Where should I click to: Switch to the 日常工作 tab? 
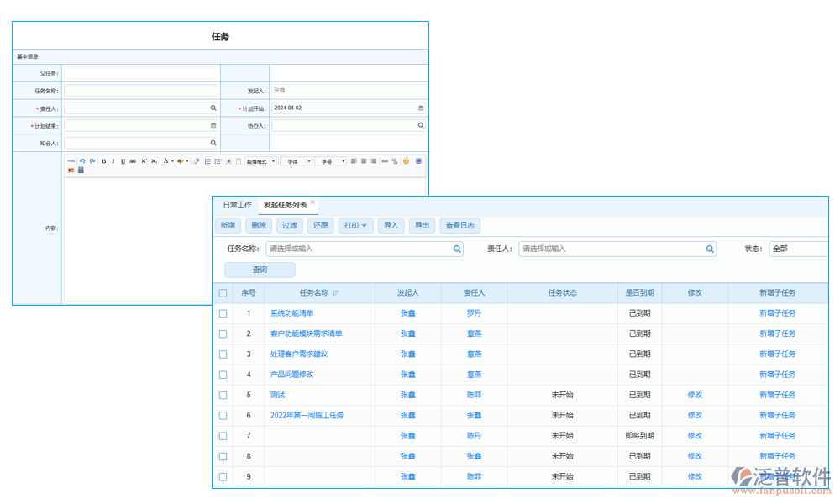click(x=237, y=204)
